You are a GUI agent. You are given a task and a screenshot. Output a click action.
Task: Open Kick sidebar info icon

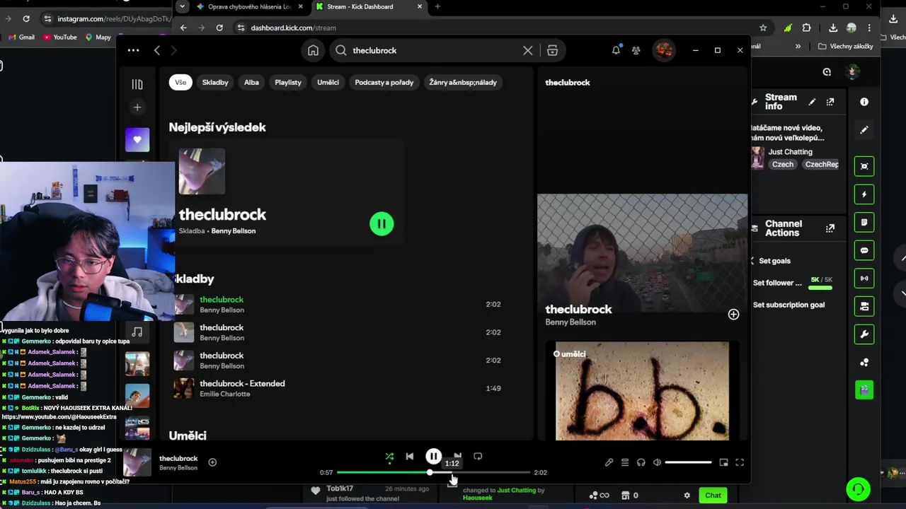tap(864, 102)
